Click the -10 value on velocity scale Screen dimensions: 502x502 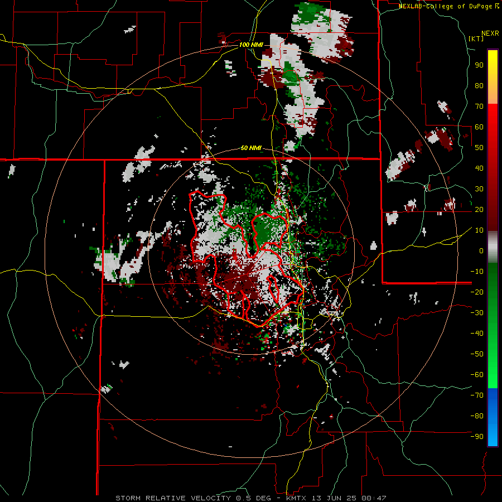click(477, 272)
